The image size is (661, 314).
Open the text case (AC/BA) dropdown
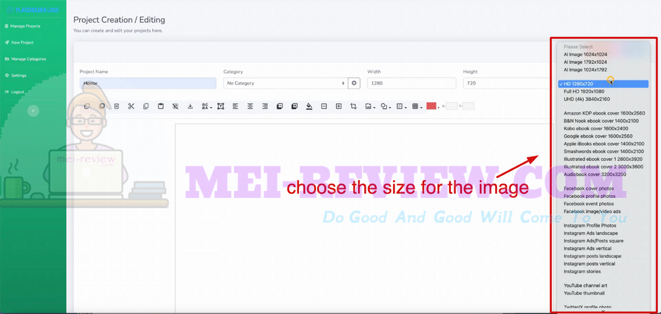coord(207,106)
